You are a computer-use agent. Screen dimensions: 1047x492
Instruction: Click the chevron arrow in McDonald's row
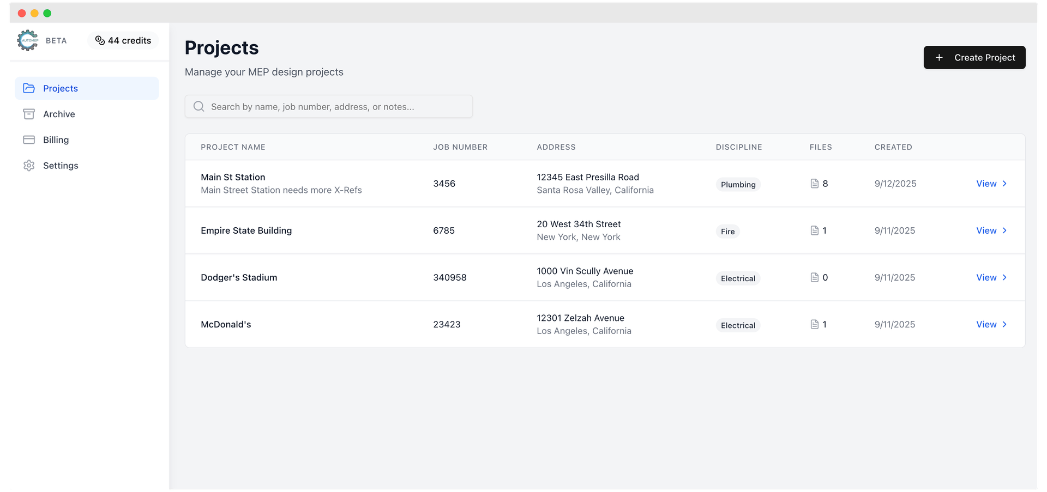coord(1004,324)
